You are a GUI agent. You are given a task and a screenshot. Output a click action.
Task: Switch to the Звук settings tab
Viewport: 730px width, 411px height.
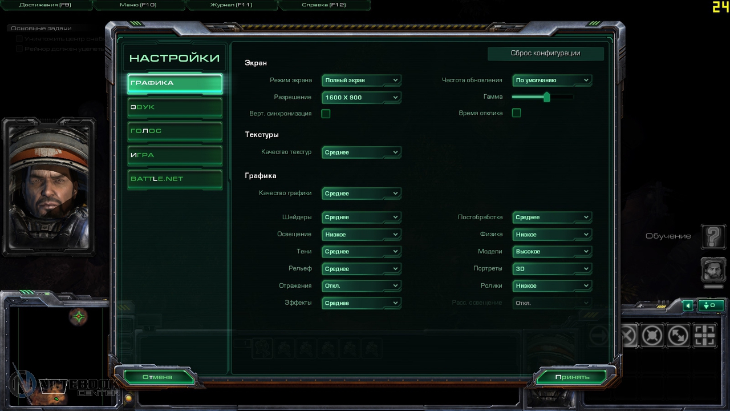(175, 107)
